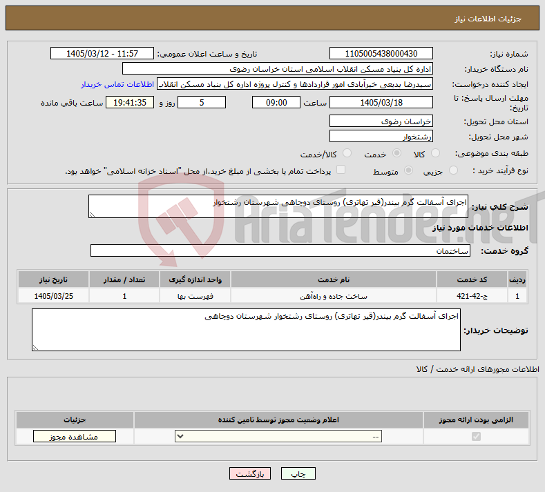Viewport: 545px width, 492px height.
Task: Click the delivery province field خراسان رضوی
Action: pyautogui.click(x=381, y=121)
